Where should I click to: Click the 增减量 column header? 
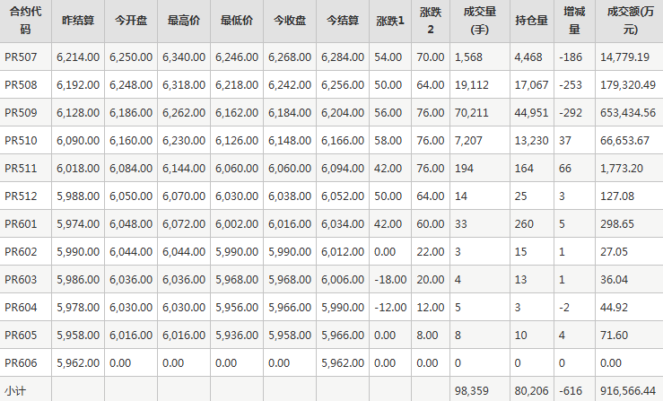pos(574,21)
